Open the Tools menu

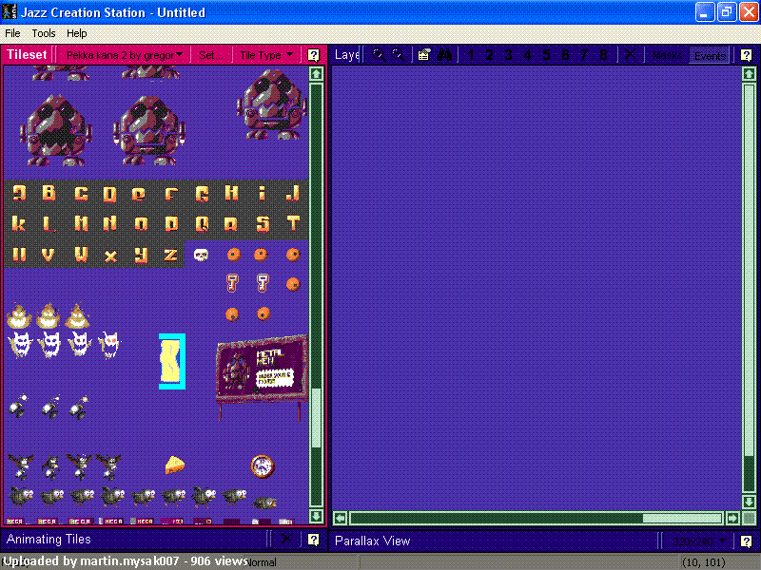pos(44,33)
